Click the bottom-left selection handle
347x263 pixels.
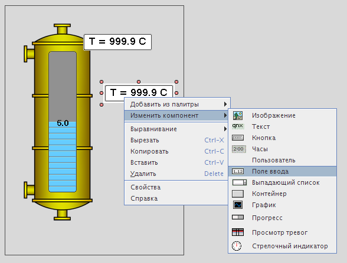click(x=102, y=104)
